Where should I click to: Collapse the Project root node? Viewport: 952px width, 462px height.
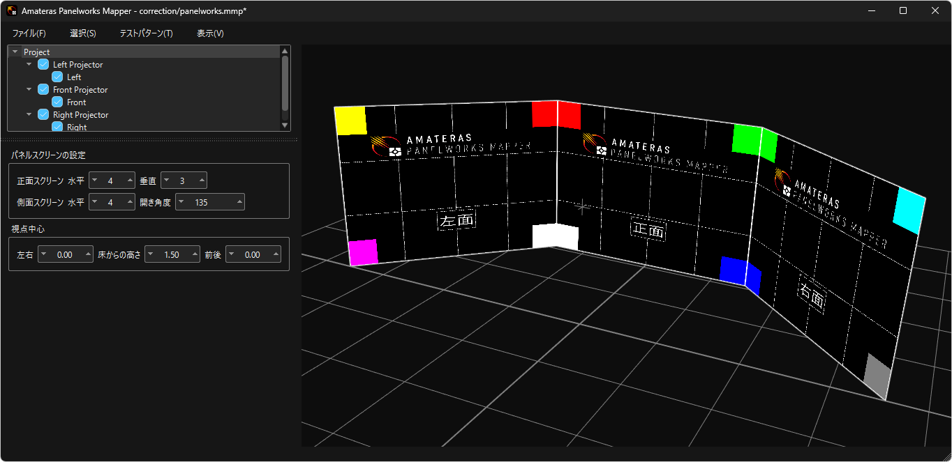coord(15,52)
